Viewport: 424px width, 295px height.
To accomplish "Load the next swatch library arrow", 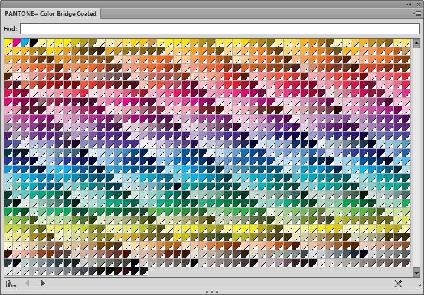I will 42,283.
